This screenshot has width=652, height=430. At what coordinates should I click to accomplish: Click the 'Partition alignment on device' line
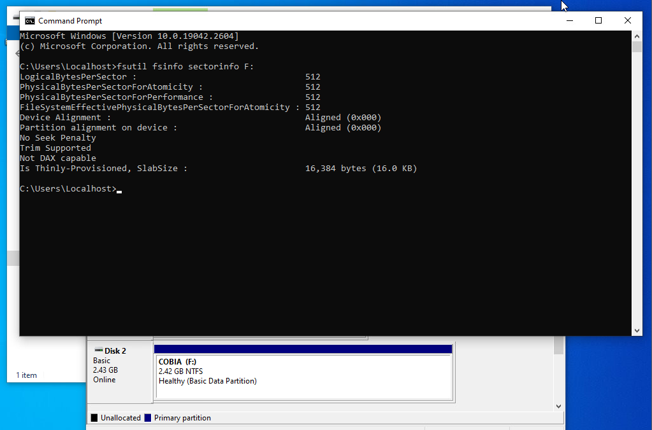(x=200, y=128)
